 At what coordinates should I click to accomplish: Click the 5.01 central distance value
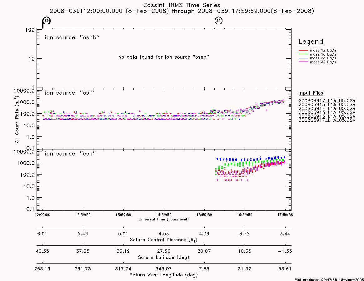click(123, 234)
